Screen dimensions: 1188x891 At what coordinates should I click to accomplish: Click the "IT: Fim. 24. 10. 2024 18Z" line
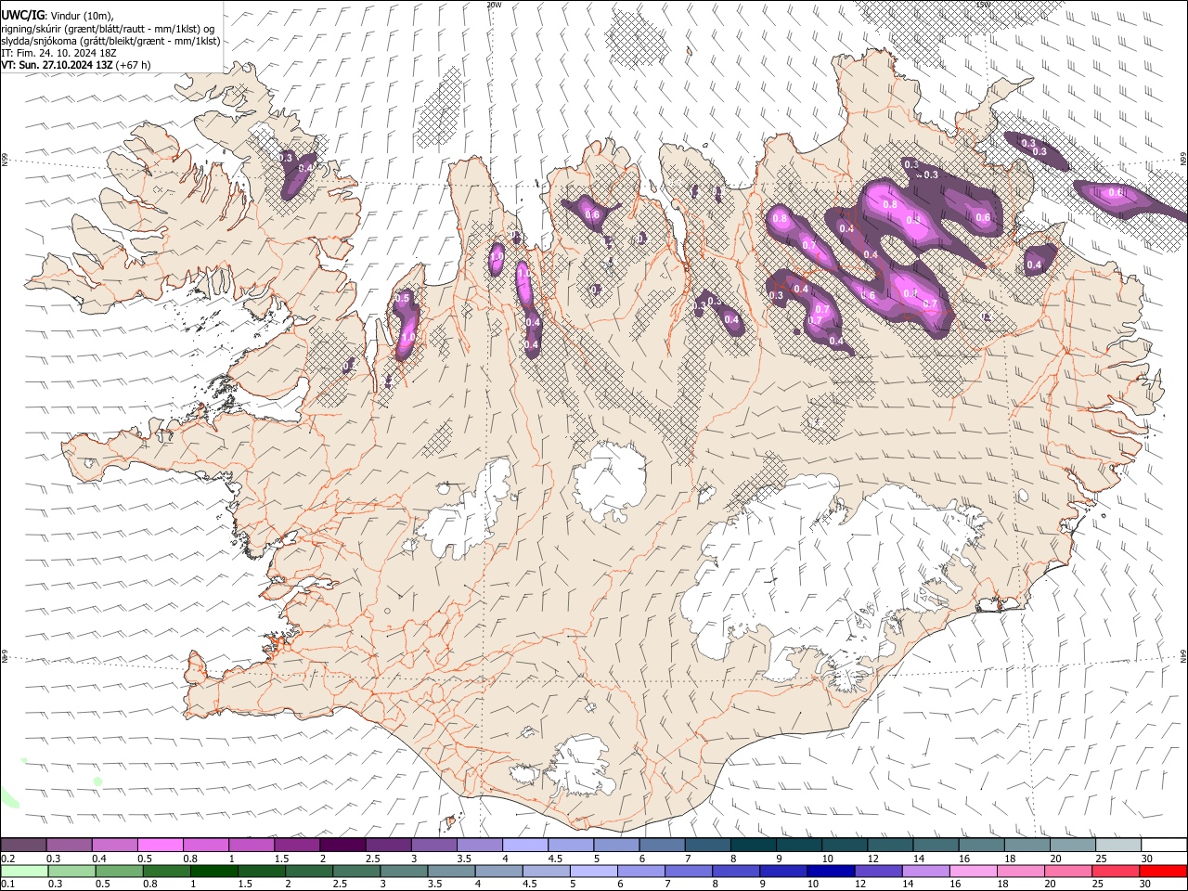point(59,54)
